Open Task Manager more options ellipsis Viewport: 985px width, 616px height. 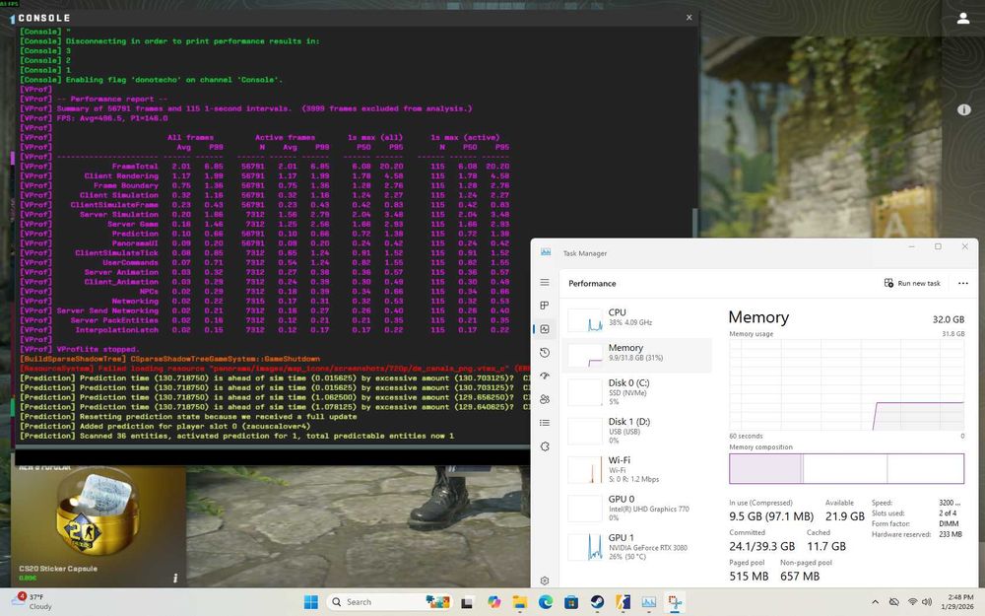tap(963, 284)
